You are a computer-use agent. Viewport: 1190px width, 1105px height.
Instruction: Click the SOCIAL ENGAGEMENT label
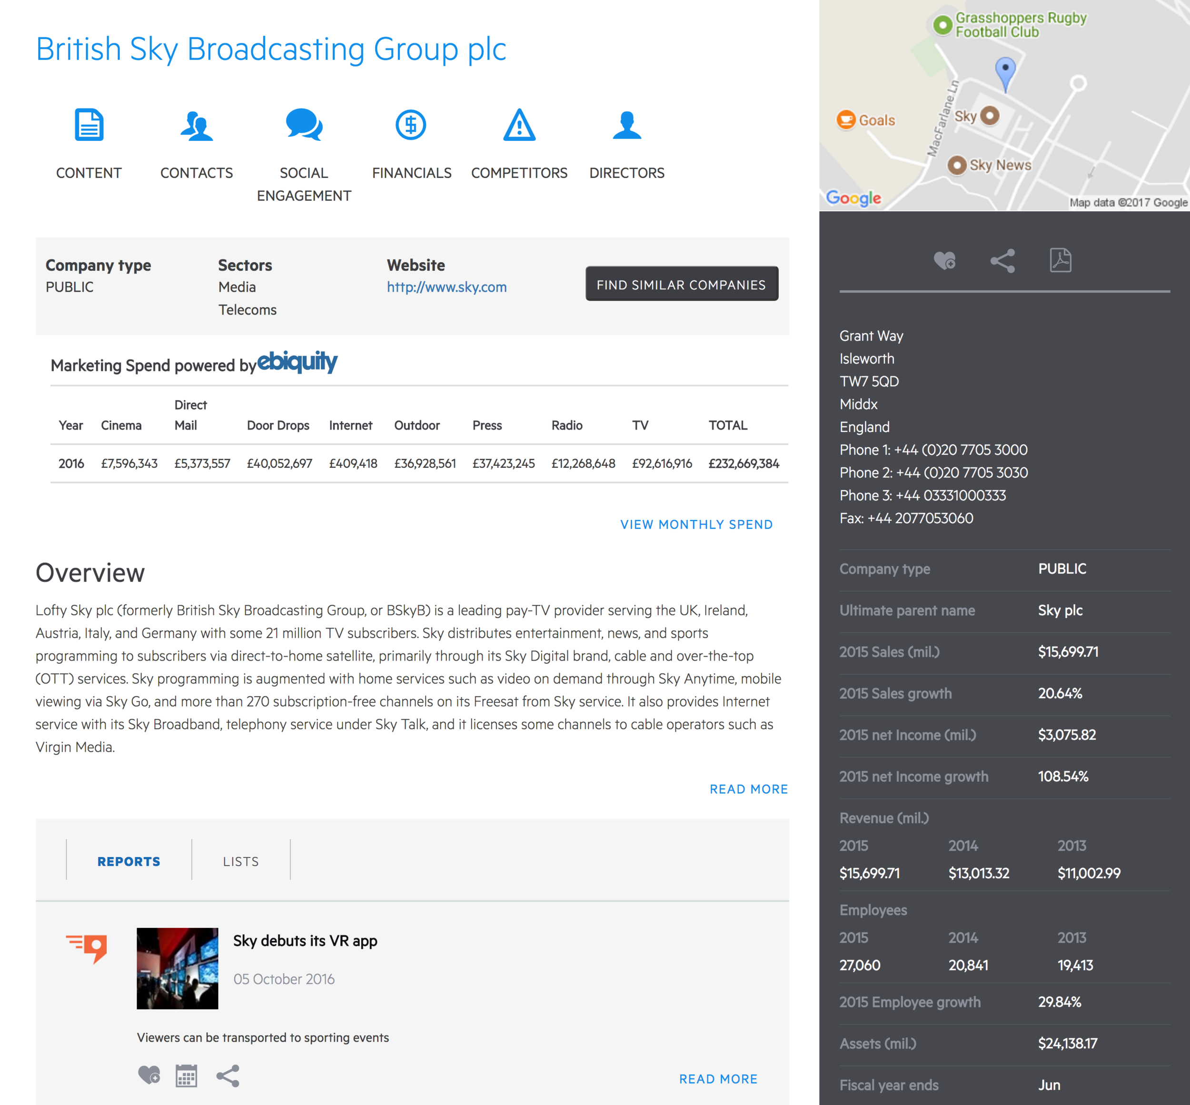point(304,184)
